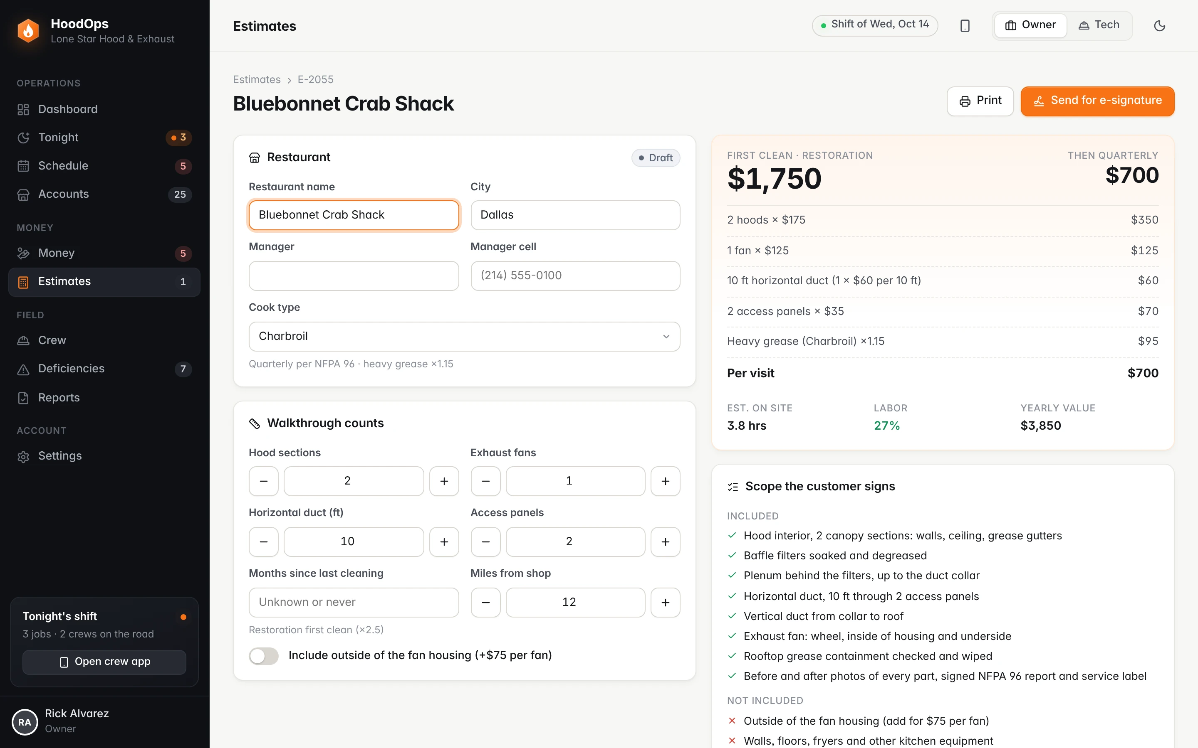
Task: Go to Tonight in sidebar
Action: pyautogui.click(x=104, y=138)
